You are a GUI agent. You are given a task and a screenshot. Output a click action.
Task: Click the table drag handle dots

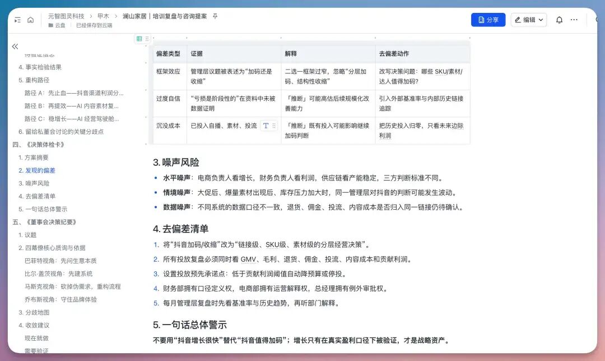[x=147, y=39]
